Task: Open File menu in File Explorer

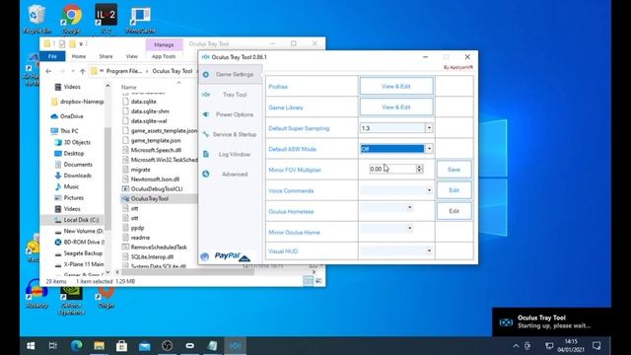Action: point(52,56)
